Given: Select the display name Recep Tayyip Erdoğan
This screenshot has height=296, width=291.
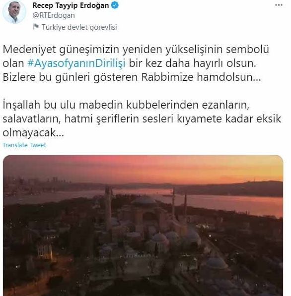Looking at the screenshot, I should click(x=71, y=5).
